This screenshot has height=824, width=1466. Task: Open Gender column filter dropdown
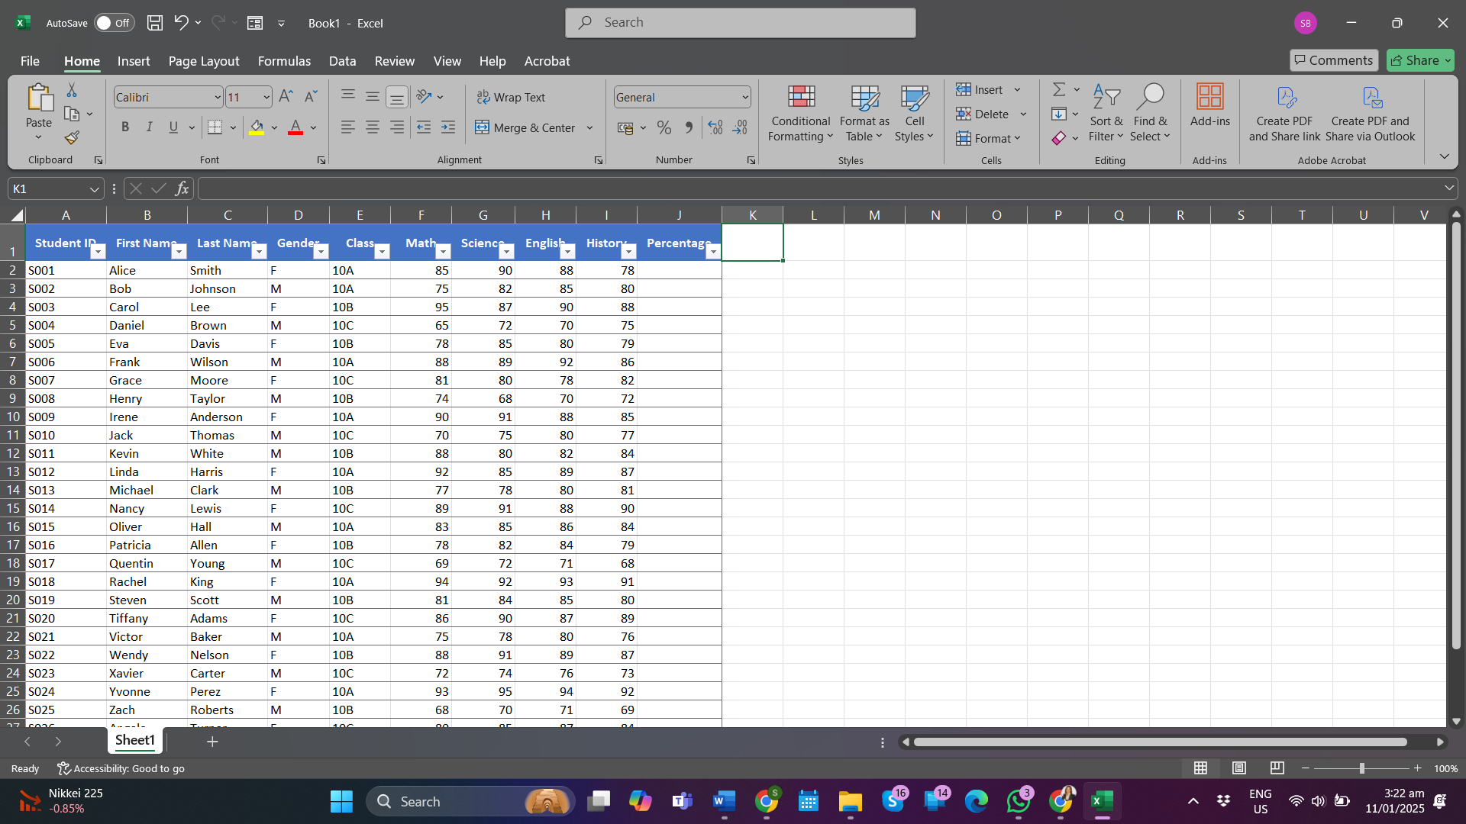321,252
